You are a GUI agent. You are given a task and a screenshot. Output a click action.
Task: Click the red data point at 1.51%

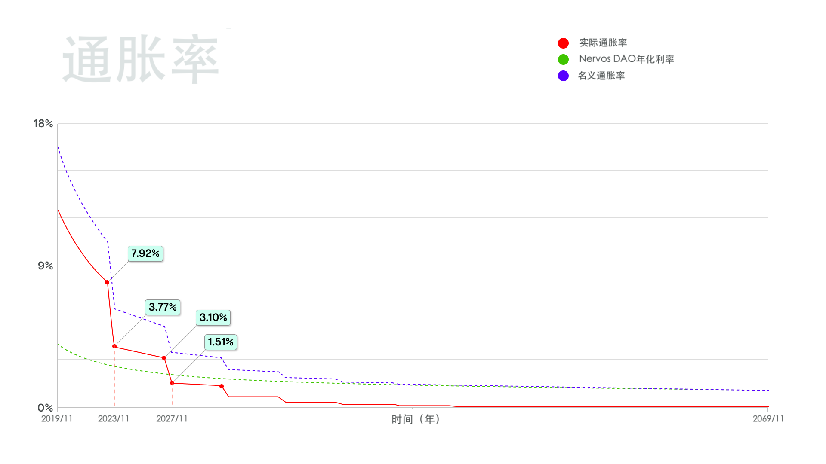[x=172, y=383]
